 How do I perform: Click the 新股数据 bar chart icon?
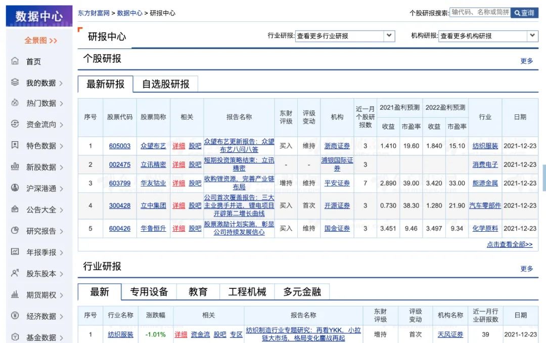(15, 166)
